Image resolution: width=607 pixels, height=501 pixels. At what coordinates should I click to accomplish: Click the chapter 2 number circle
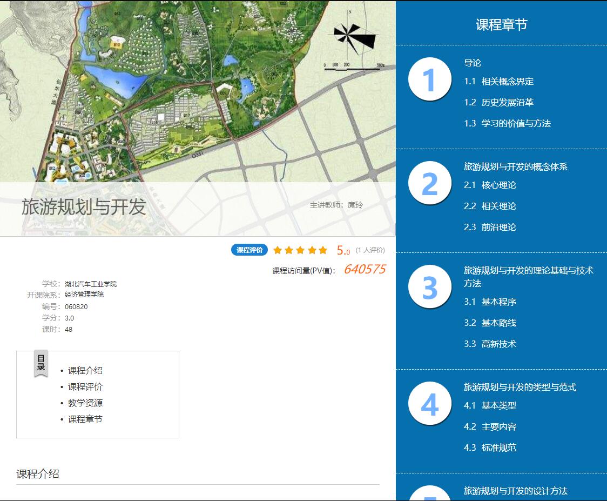[429, 183]
